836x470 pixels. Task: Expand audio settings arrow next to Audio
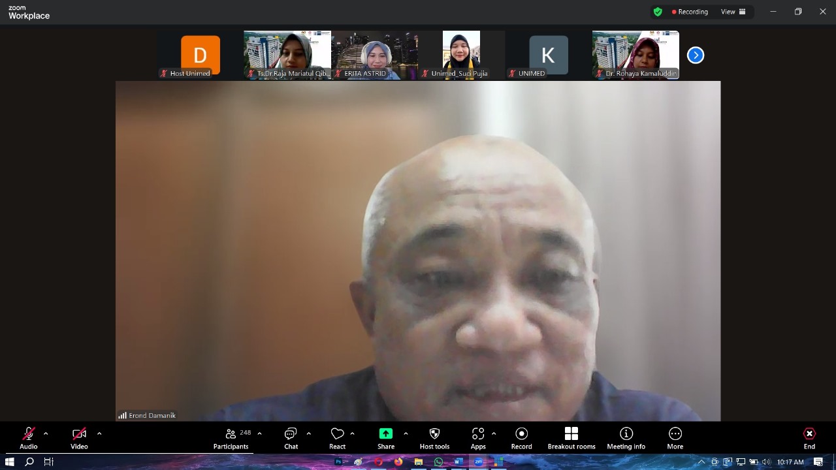tap(46, 433)
